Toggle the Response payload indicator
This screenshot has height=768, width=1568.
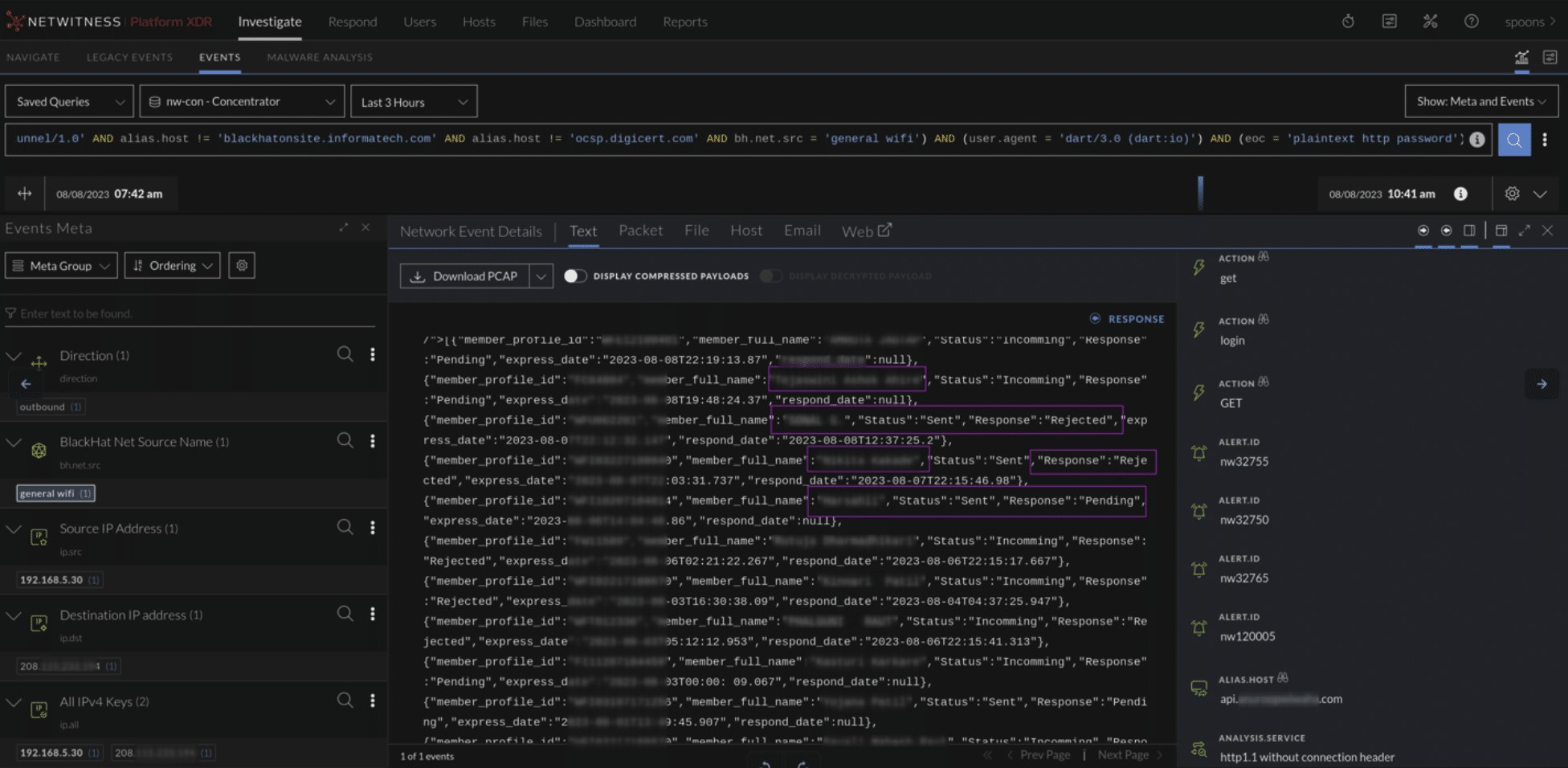[x=1095, y=319]
